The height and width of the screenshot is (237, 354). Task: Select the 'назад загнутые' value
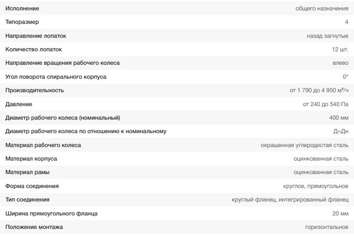[x=327, y=36]
